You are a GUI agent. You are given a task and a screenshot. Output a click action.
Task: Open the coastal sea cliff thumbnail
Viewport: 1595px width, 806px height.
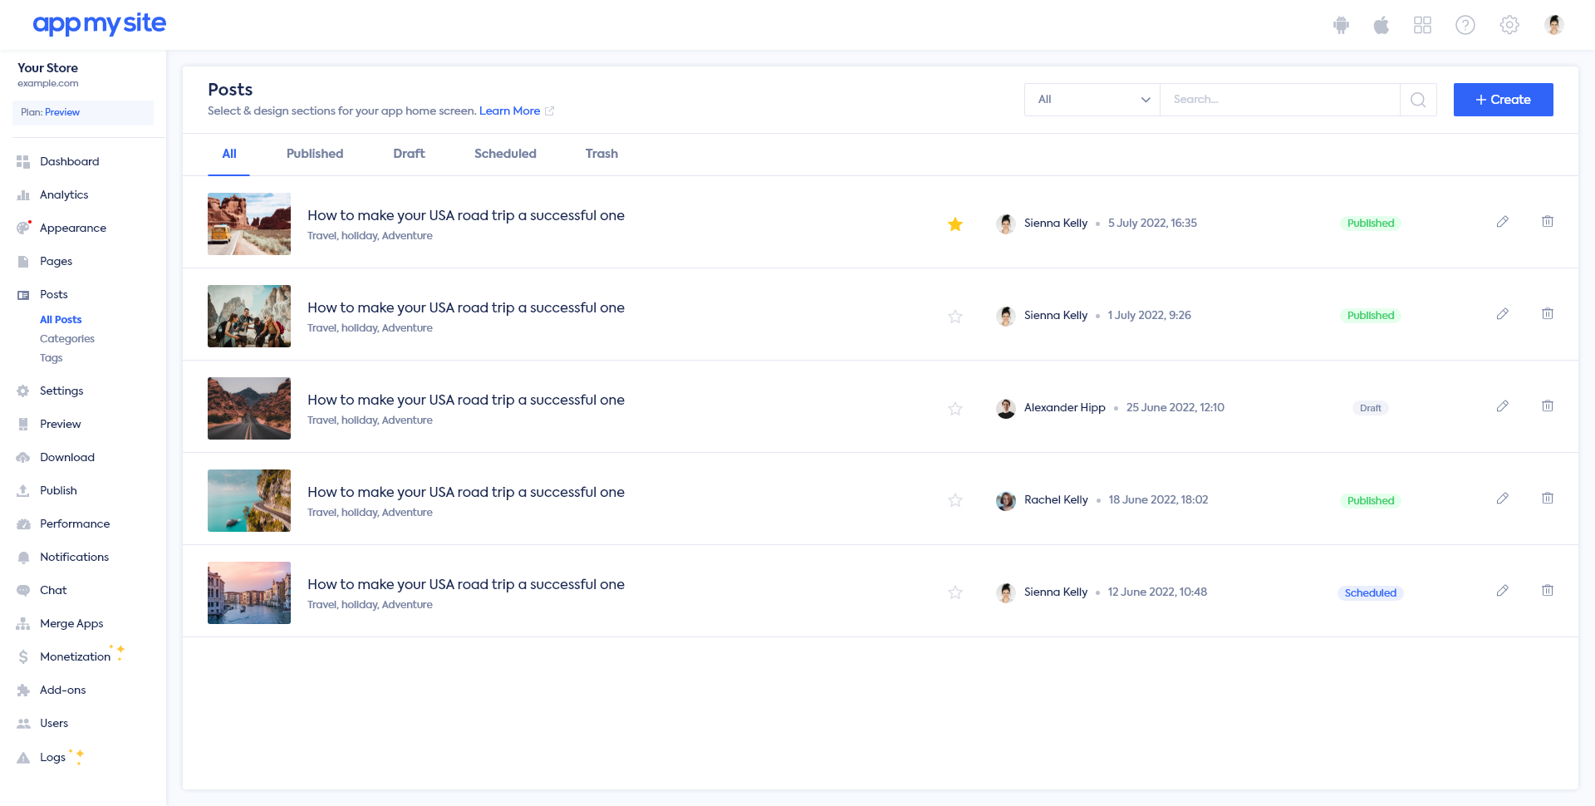tap(249, 500)
